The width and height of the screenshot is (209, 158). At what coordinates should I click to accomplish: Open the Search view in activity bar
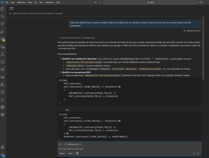(x=3, y=16)
